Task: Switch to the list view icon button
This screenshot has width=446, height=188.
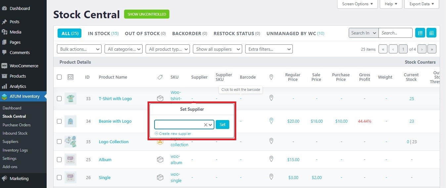Action: tap(420, 33)
